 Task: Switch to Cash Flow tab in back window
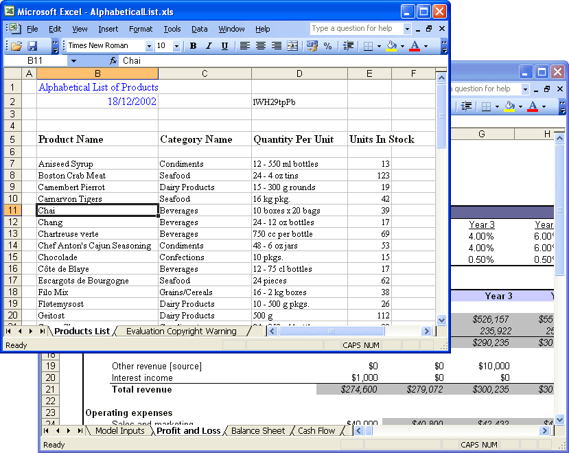(x=316, y=431)
